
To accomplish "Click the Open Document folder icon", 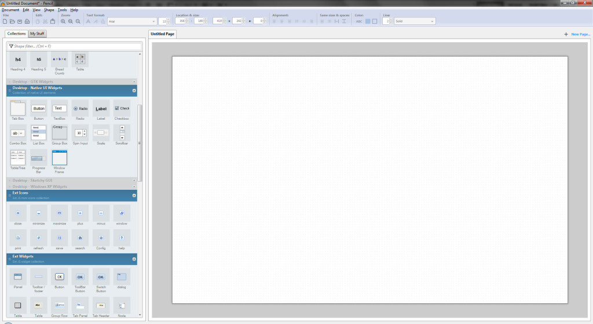I will 12,21.
